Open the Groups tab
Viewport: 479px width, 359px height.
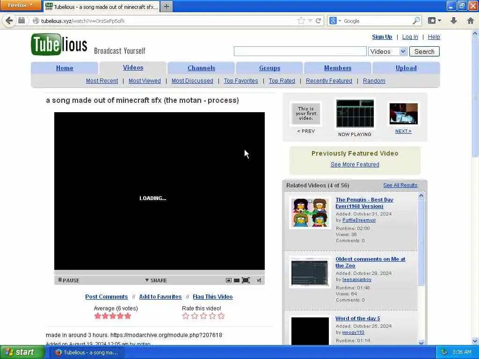(x=269, y=68)
